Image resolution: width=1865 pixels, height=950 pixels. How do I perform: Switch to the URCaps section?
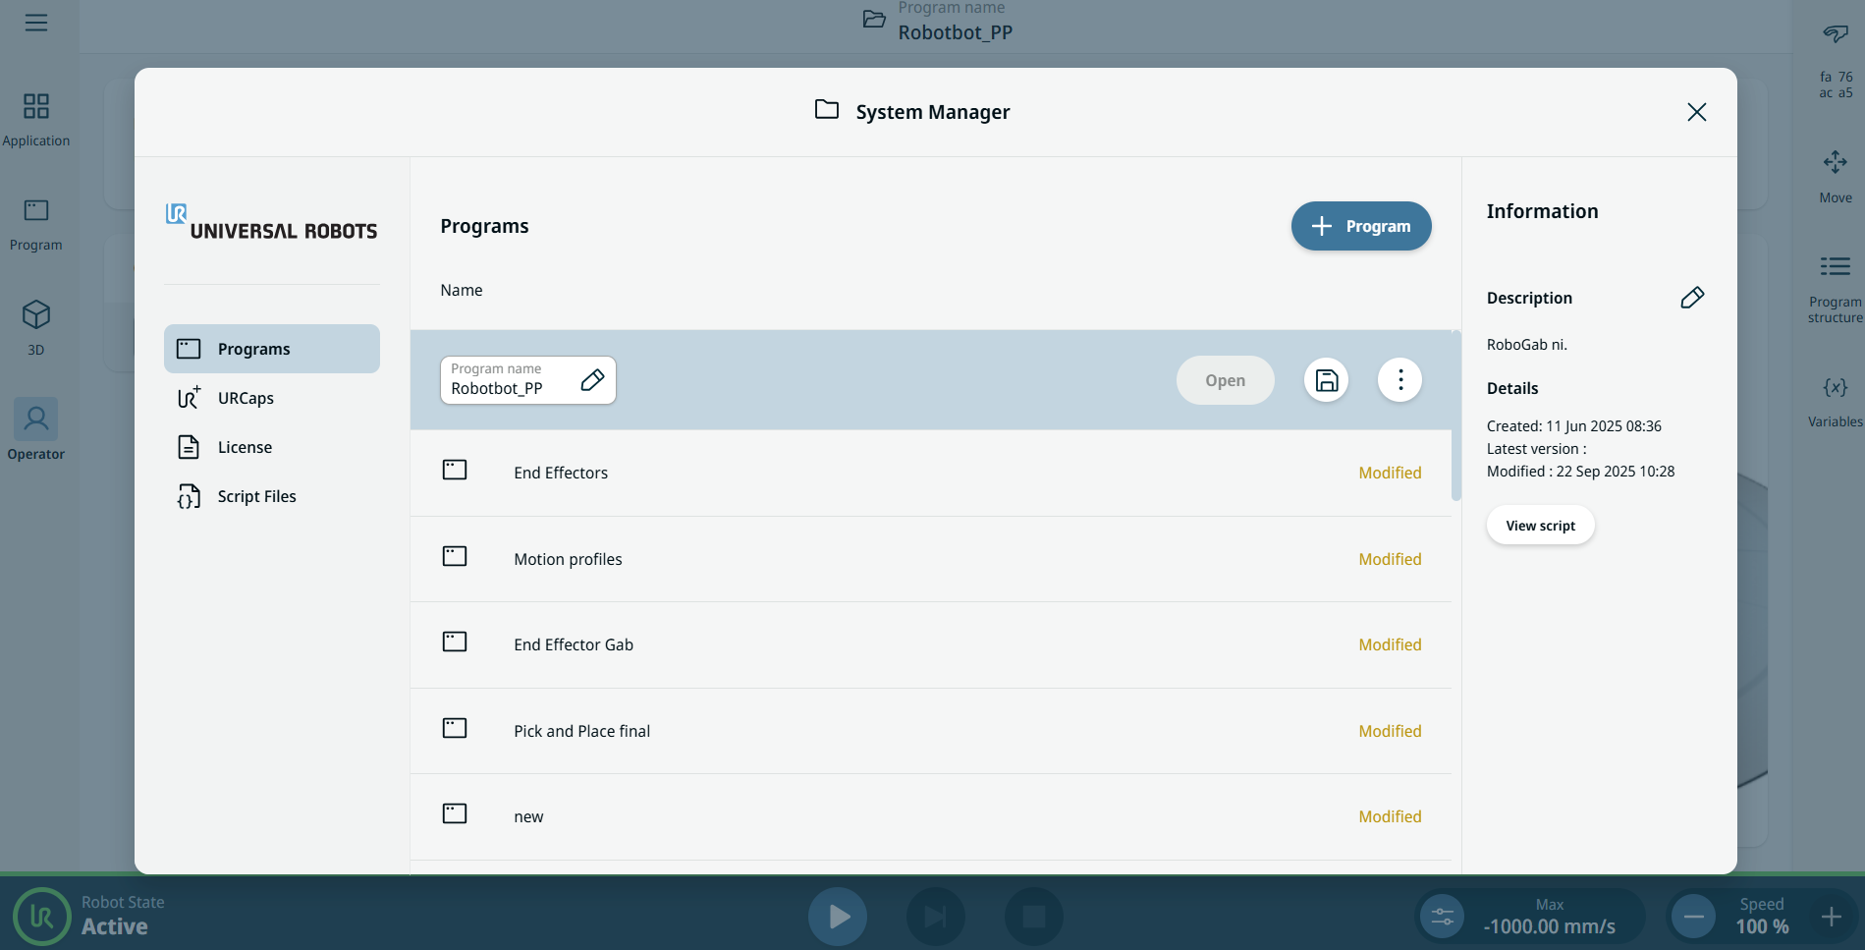(x=246, y=398)
